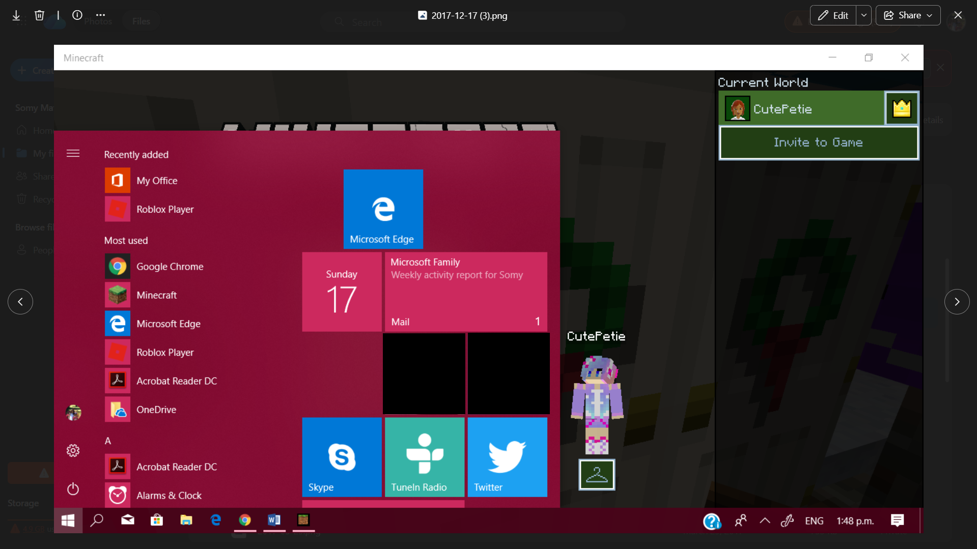The height and width of the screenshot is (549, 977).
Task: Open the Microsoft Edge tile
Action: click(x=383, y=209)
